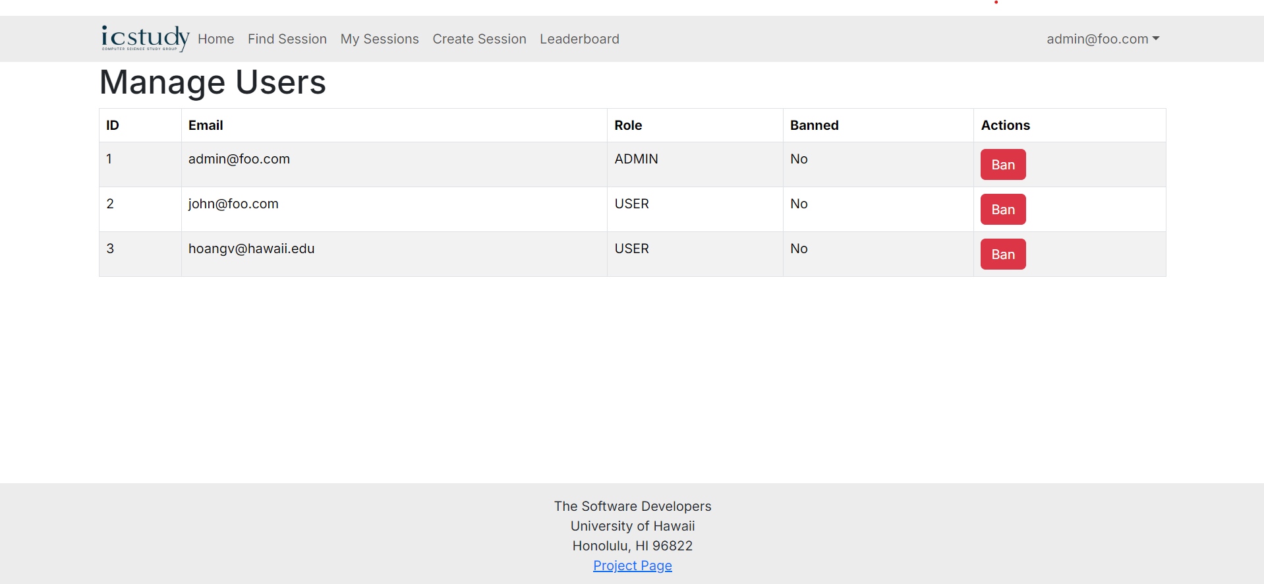Open the Home navigation link
Image resolution: width=1264 pixels, height=584 pixels.
pyautogui.click(x=215, y=39)
